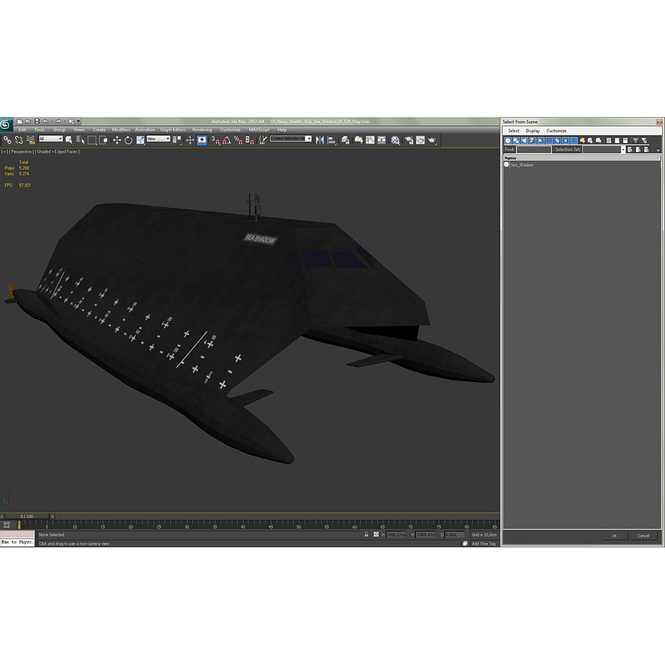
Task: Click the Redo arrow icon
Action: (58, 121)
